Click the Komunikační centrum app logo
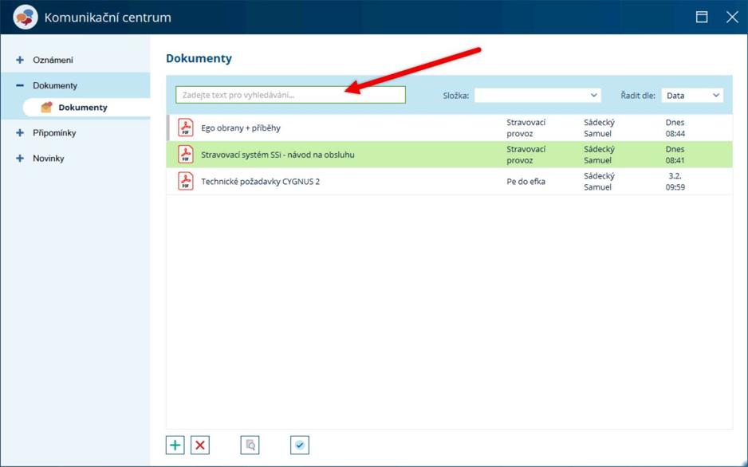The image size is (748, 467). click(x=26, y=18)
